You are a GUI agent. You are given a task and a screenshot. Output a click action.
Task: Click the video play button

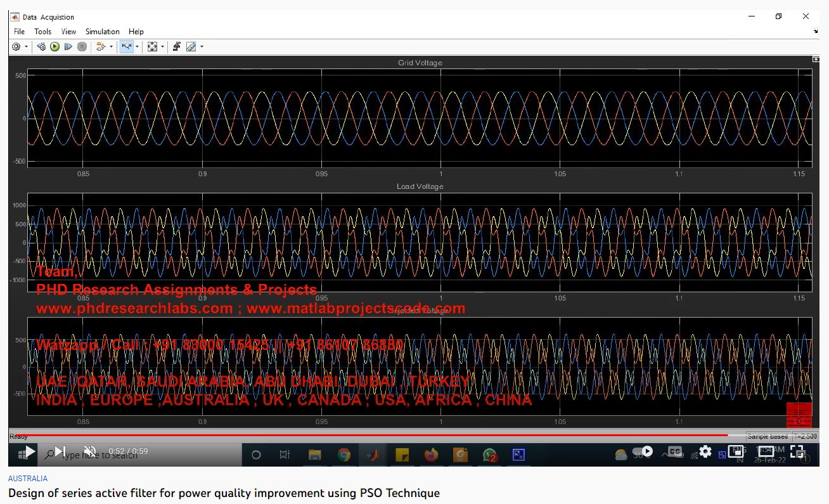click(29, 451)
